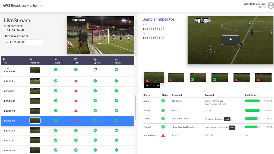Click the current time value 14:30:36:48

16,30
